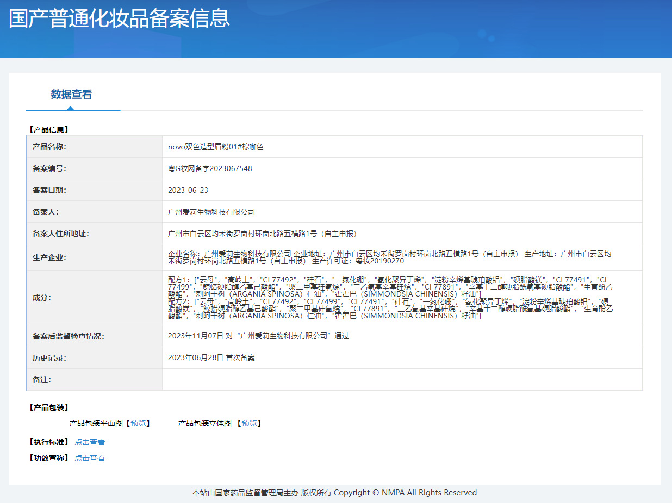Image resolution: width=672 pixels, height=503 pixels.
Task: Click the 【执行标准】 label
Action: point(48,442)
